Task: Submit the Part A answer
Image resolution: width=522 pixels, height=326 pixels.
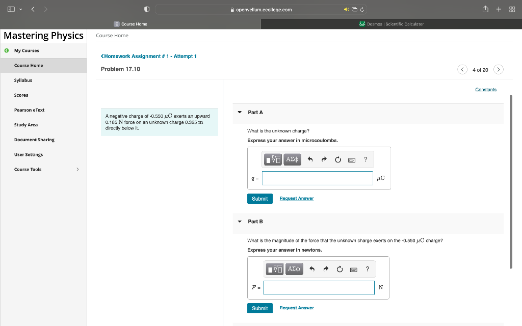Action: point(260,199)
